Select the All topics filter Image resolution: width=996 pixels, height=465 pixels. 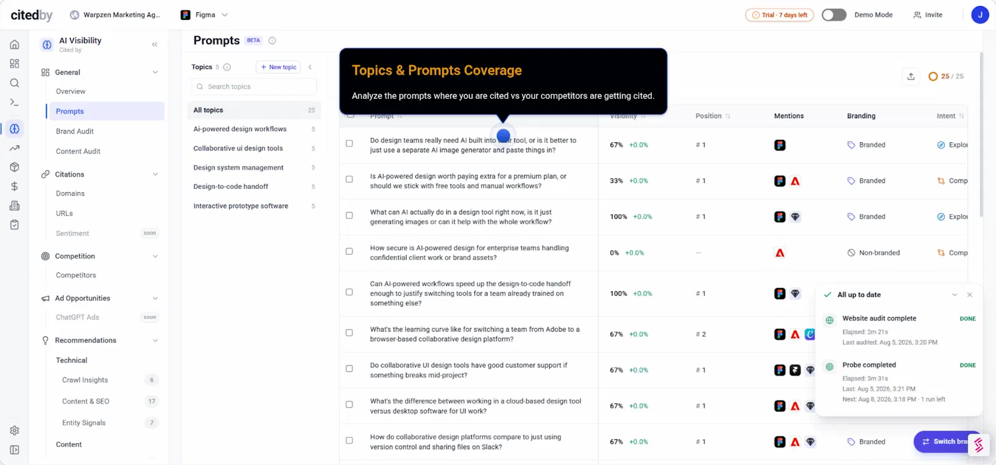(x=254, y=110)
